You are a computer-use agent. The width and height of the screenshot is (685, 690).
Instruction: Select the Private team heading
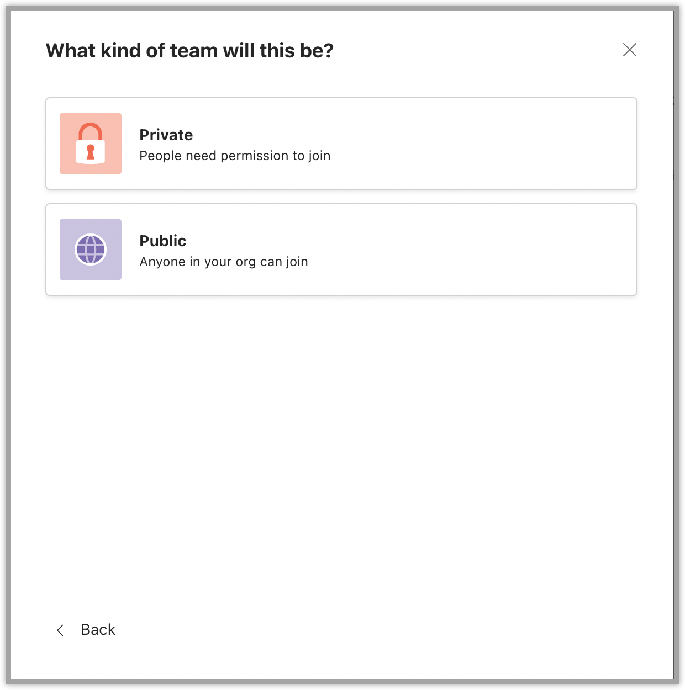(166, 135)
